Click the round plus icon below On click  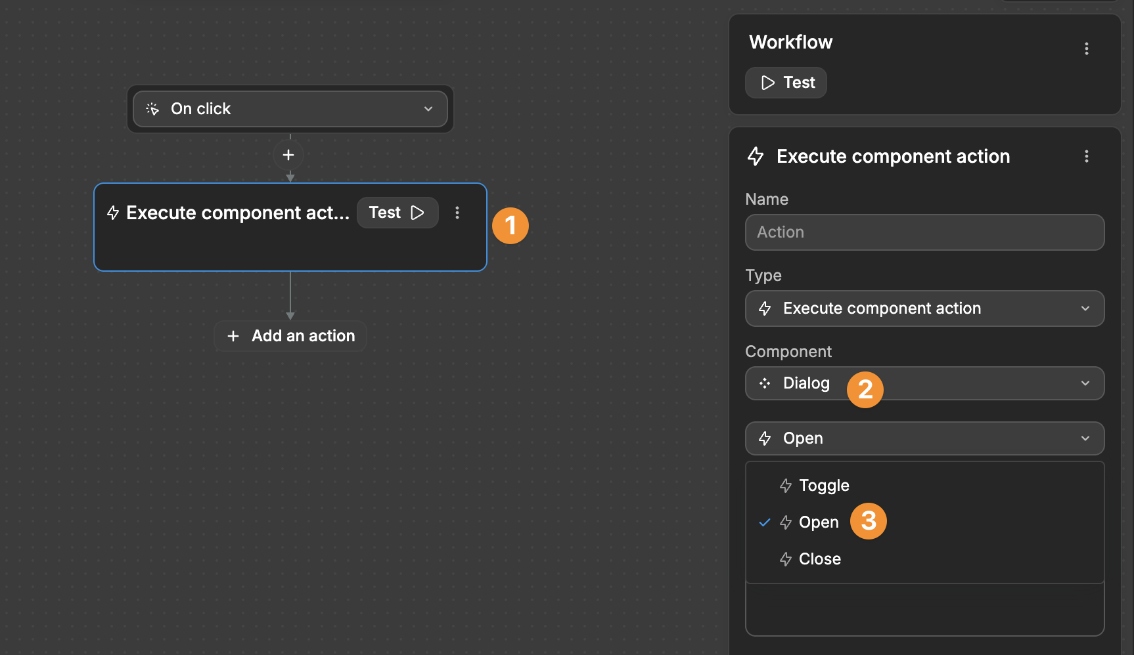(288, 155)
